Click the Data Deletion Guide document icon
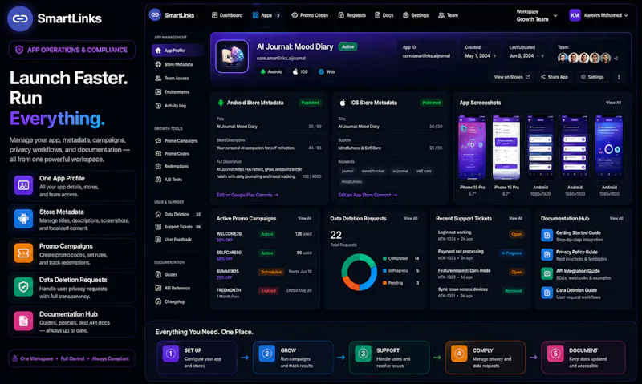This screenshot has width=642, height=384. 547,293
